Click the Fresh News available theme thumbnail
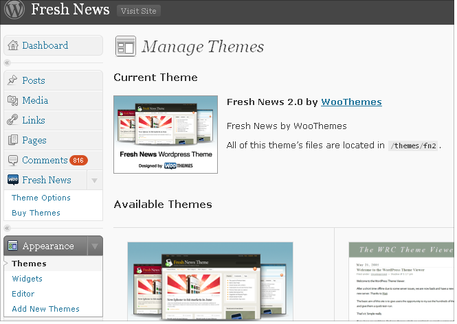Screen dimensions: 457x324 coord(210,281)
